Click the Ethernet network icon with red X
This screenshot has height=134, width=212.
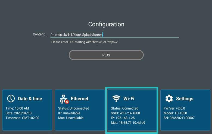pos(64,99)
